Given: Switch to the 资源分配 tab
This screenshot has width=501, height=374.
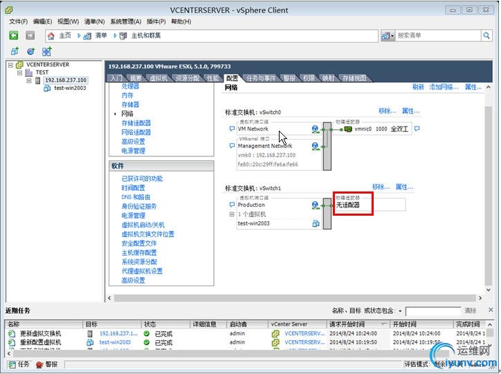Looking at the screenshot, I should click(x=188, y=78).
